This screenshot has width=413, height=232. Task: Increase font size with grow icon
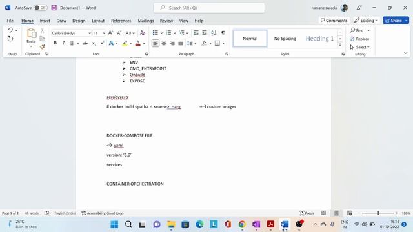110,33
